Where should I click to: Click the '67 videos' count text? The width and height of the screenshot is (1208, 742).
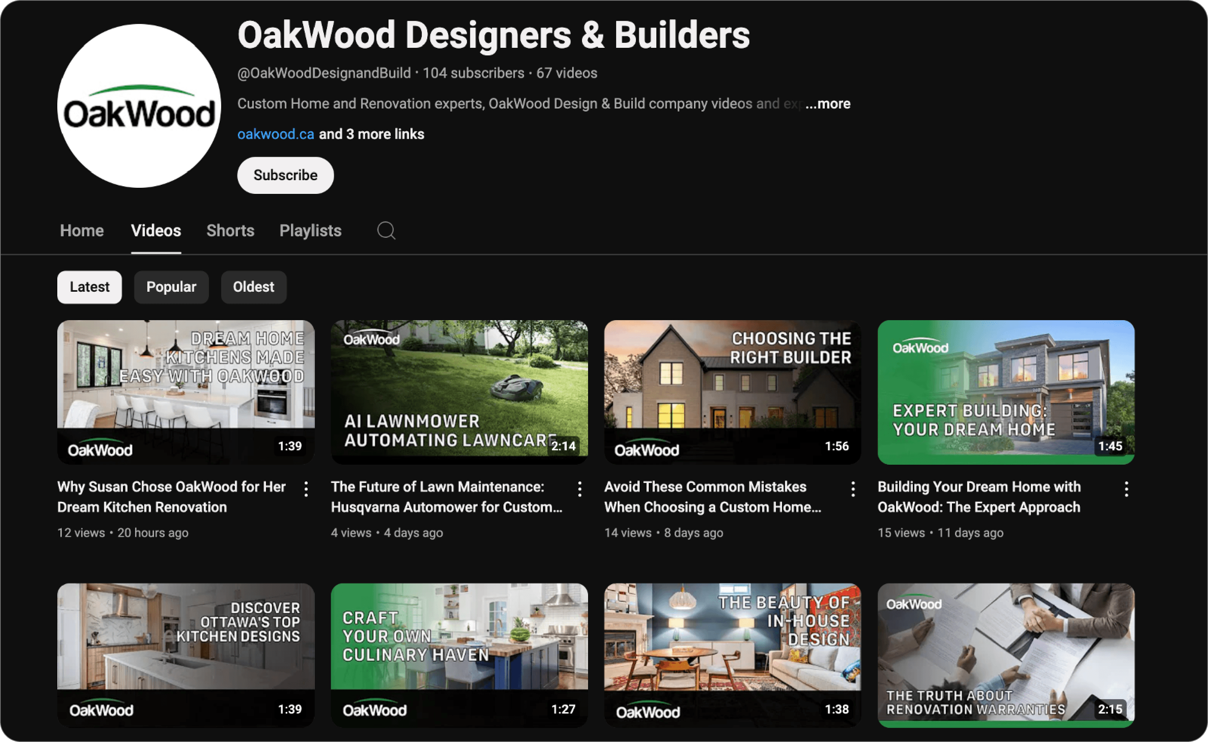coord(567,73)
